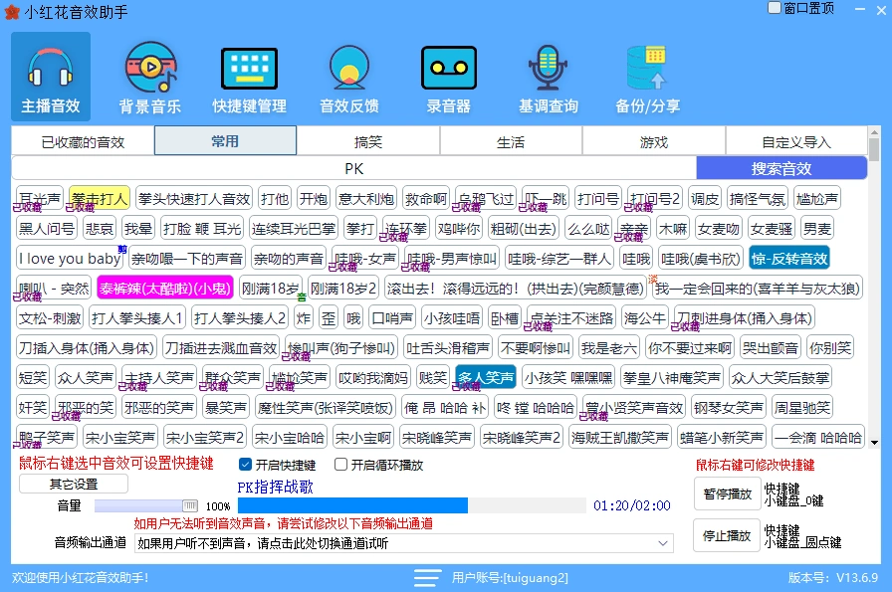The image size is (892, 592).
Task: Disable the 开启快捷键 checkbox
Action: (x=244, y=464)
